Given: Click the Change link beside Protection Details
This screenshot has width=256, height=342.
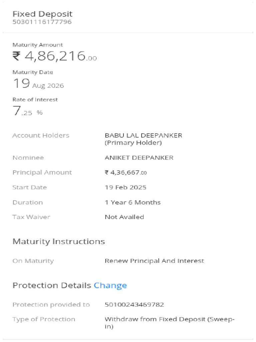Looking at the screenshot, I should [x=110, y=286].
